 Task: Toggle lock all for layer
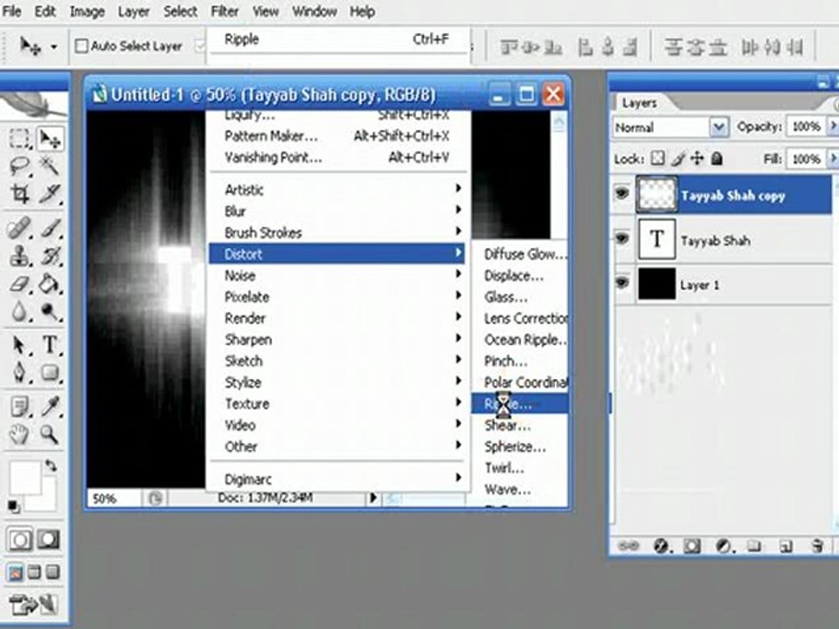717,158
